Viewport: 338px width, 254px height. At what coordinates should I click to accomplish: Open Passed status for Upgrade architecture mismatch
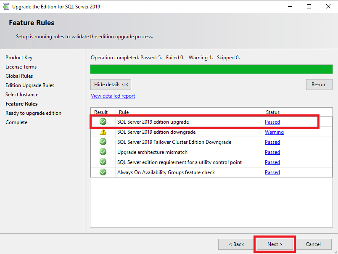tap(272, 152)
